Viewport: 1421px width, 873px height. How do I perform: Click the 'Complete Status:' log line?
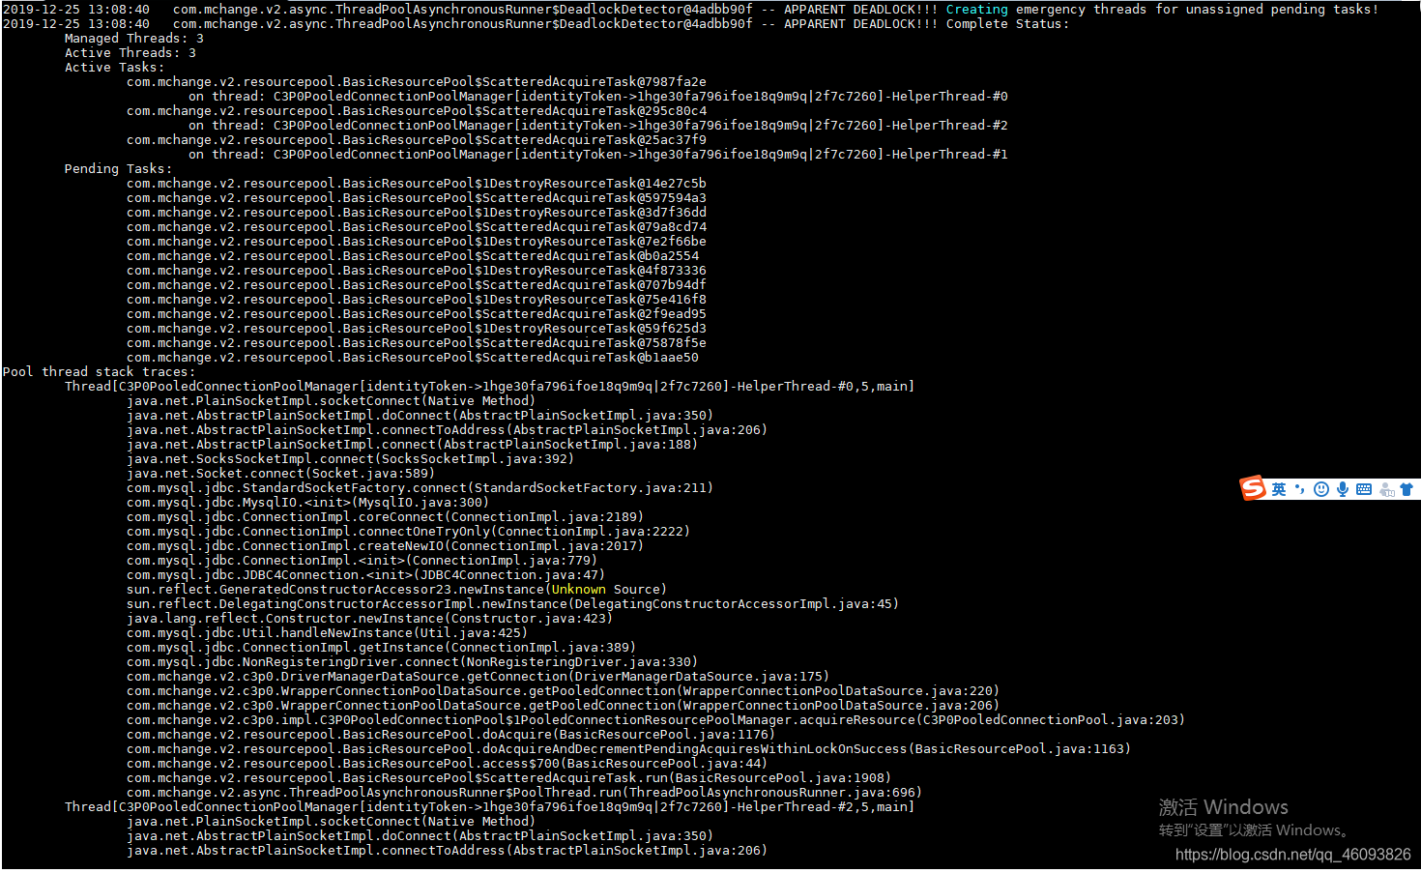pyautogui.click(x=536, y=24)
